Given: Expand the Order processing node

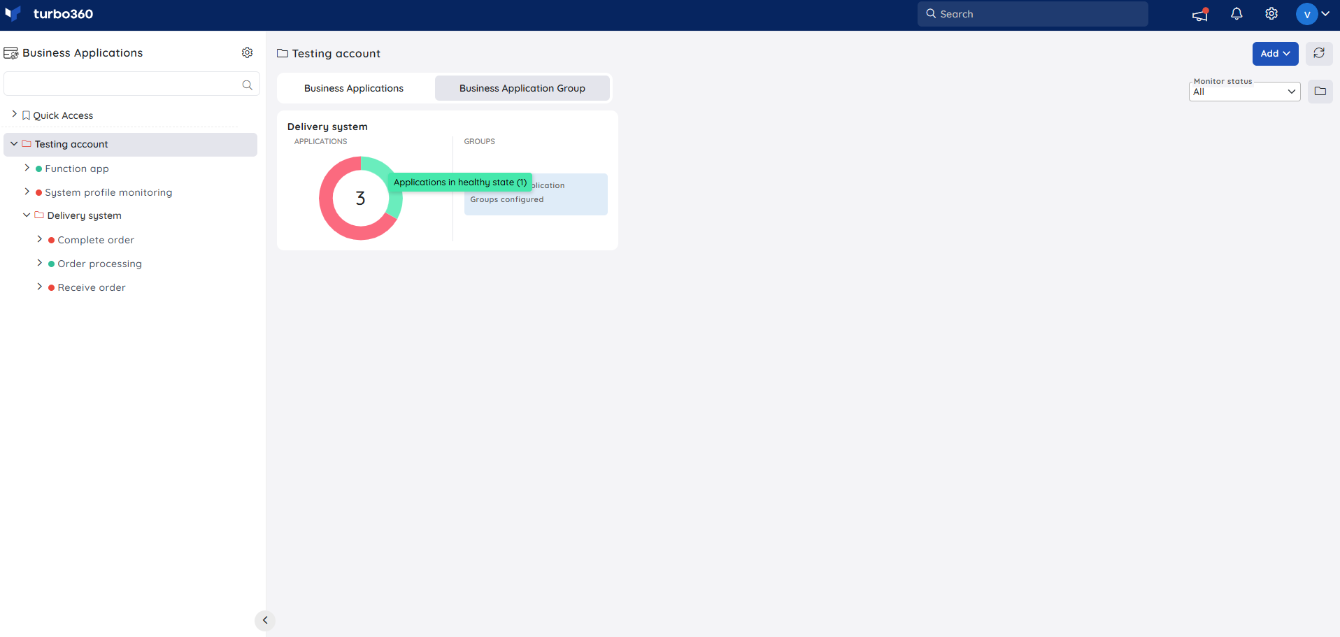Looking at the screenshot, I should [x=39, y=263].
